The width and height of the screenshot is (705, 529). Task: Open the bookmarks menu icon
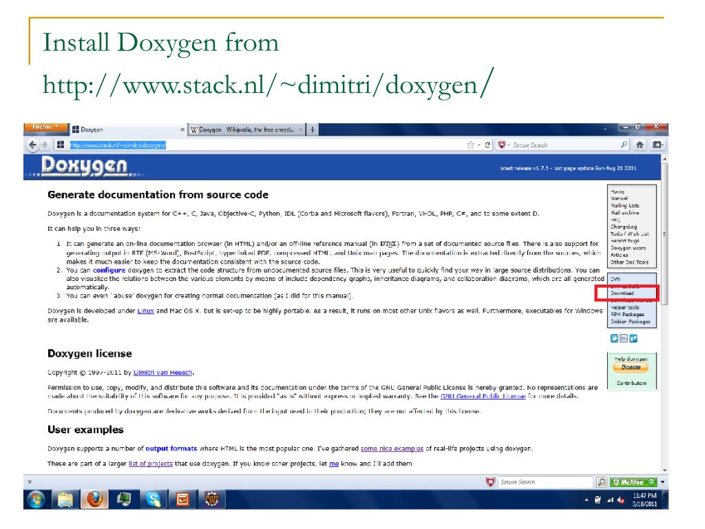pos(657,145)
